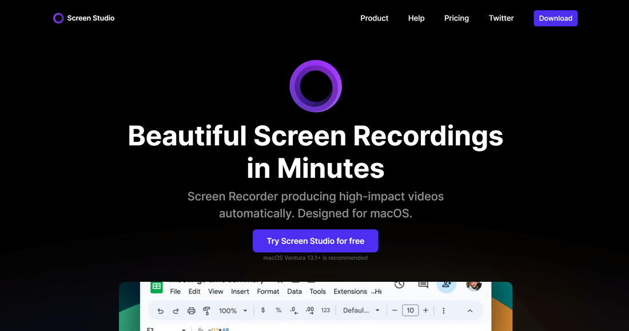Click the increase decimal places icon
Image resolution: width=629 pixels, height=331 pixels.
pos(310,310)
